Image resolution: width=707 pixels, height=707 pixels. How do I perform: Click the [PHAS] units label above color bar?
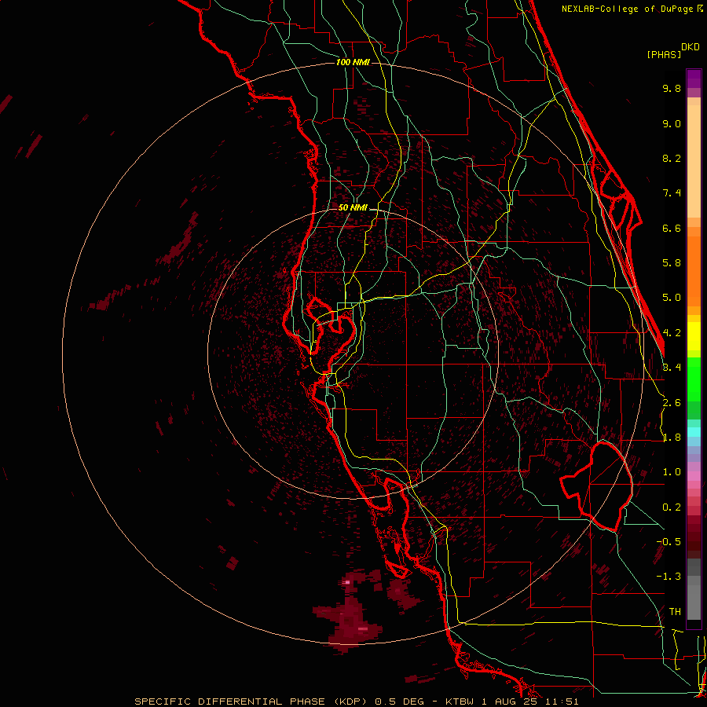click(664, 54)
